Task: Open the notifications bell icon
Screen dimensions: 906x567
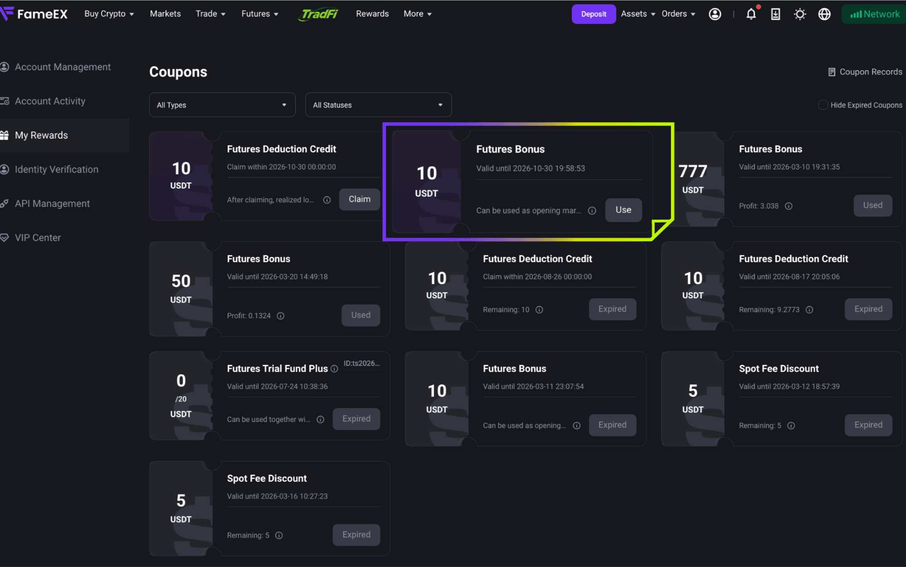Action: (751, 14)
